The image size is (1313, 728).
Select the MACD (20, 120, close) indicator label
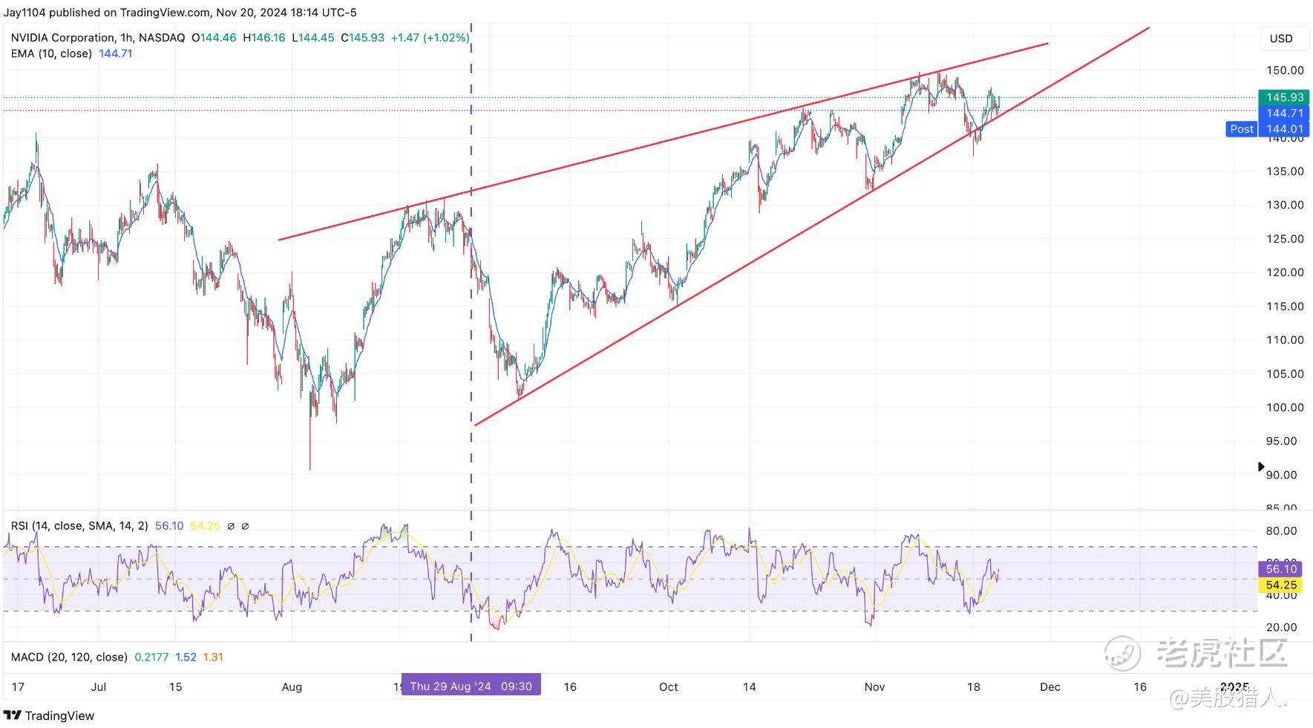tap(69, 657)
